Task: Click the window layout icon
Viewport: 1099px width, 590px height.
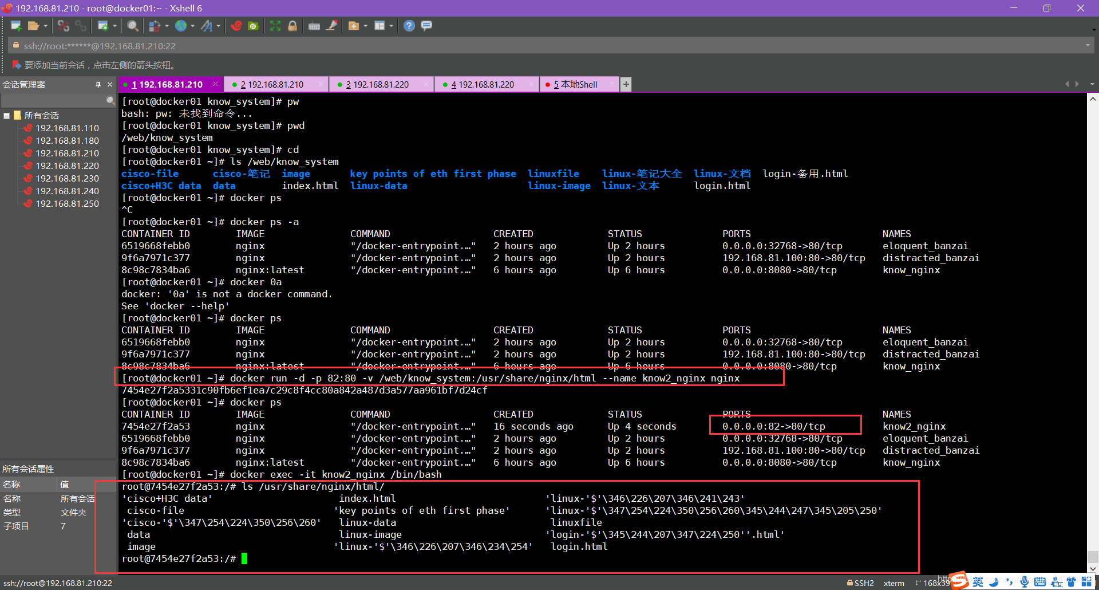Action: (x=379, y=26)
